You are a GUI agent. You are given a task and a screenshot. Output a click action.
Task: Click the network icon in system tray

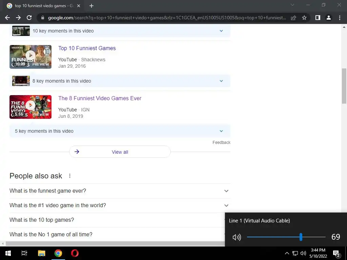295,253
